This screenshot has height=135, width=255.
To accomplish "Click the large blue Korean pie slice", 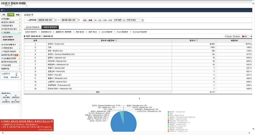I will 124,124.
